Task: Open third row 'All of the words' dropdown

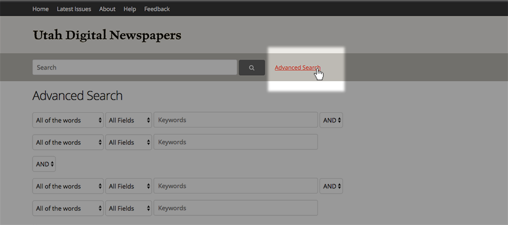Action: pyautogui.click(x=68, y=186)
